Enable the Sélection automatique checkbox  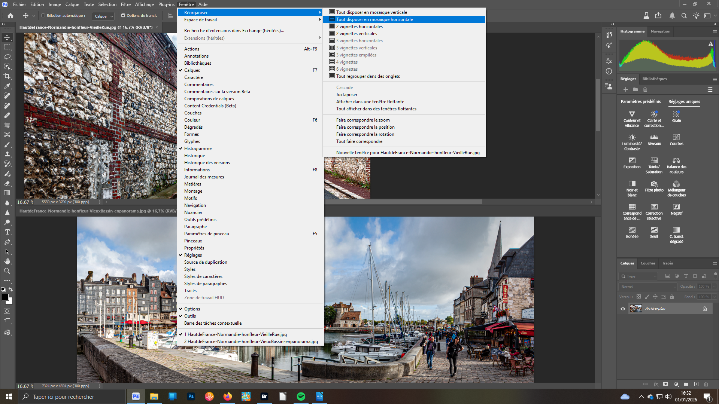point(43,16)
